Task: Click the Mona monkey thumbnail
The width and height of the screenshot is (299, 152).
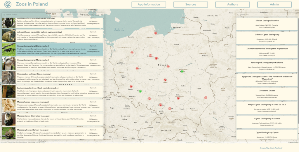Action: [x=9, y=63]
